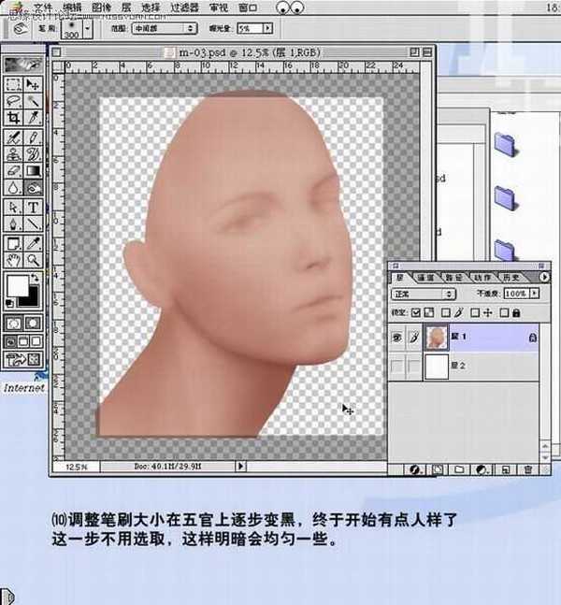Image resolution: width=561 pixels, height=605 pixels.
Task: Click the delete layer trash icon
Action: (x=528, y=468)
